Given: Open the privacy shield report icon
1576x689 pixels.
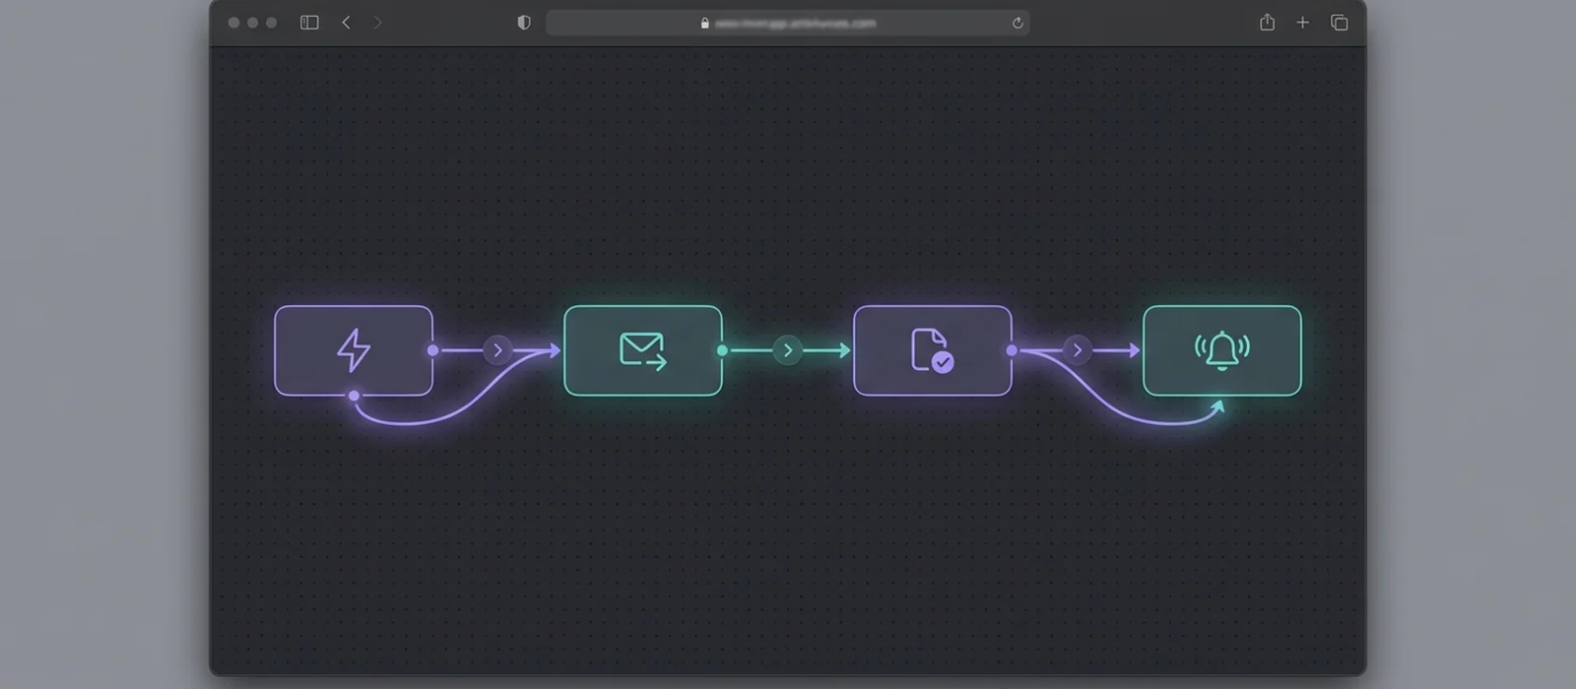Looking at the screenshot, I should point(524,23).
